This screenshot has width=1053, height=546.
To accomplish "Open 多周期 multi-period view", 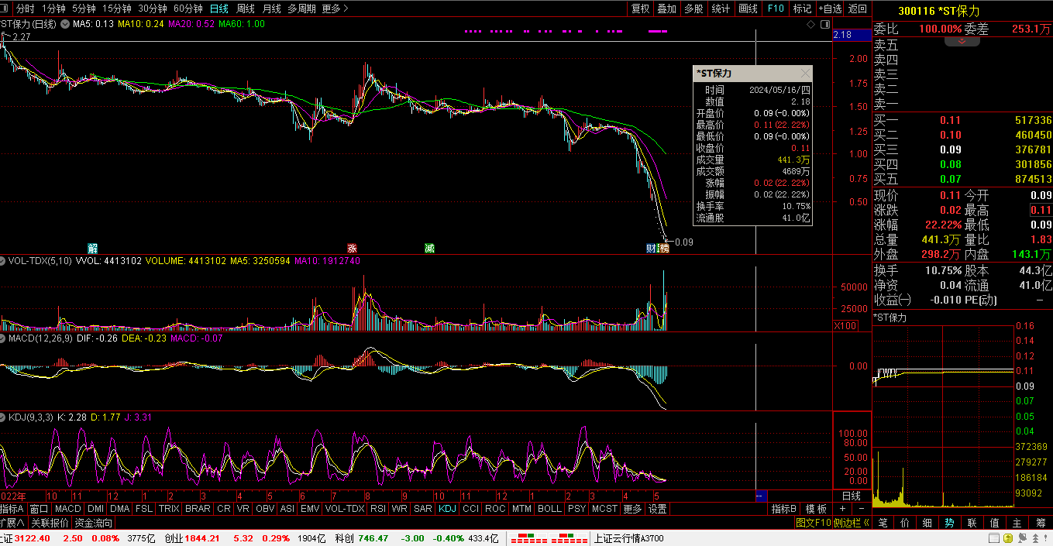I will click(301, 9).
